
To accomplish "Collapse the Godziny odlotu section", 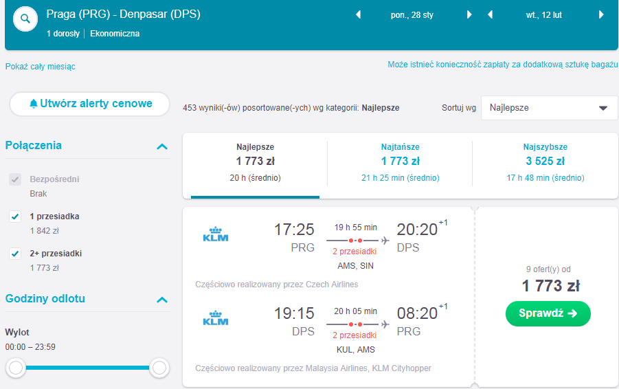I will (x=162, y=300).
